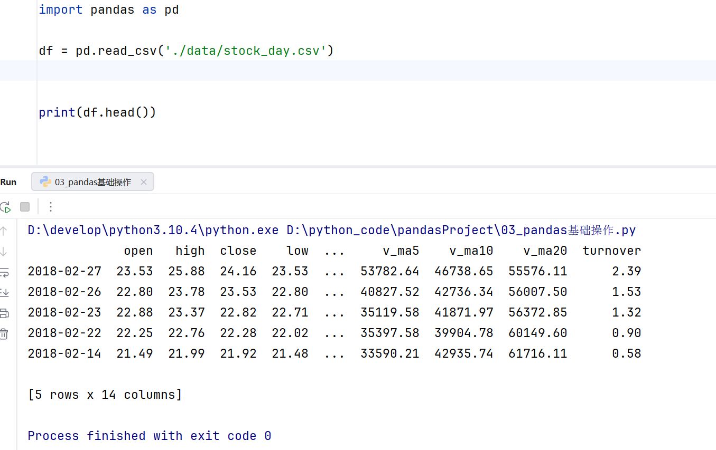716x450 pixels.
Task: Click the 'v_ma5' column header
Action: tap(401, 251)
